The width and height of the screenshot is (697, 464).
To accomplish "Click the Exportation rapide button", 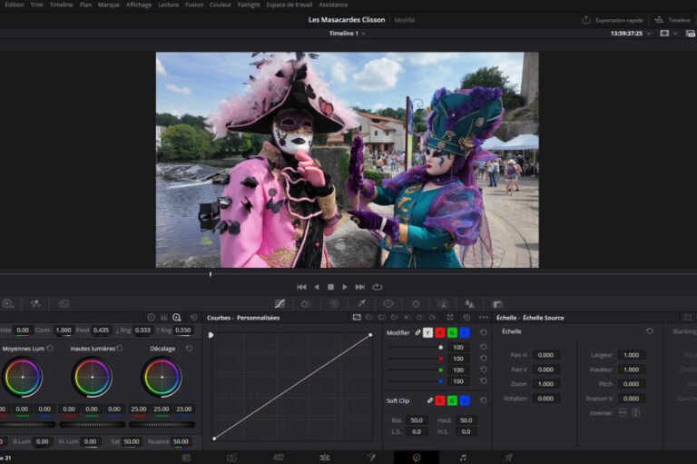I will click(x=612, y=20).
